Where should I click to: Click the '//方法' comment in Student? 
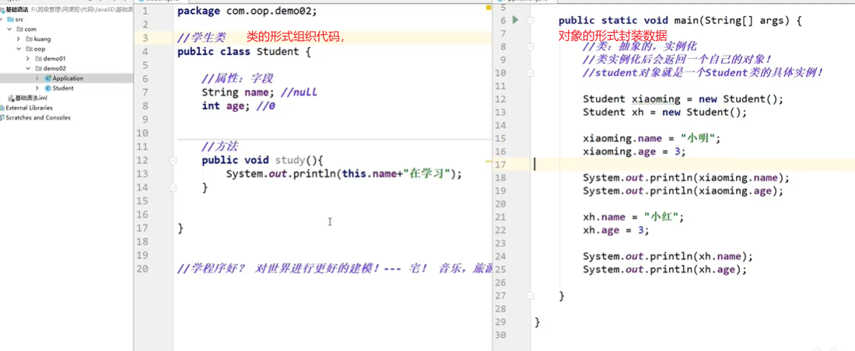click(x=220, y=147)
